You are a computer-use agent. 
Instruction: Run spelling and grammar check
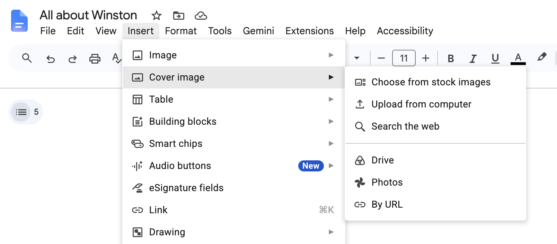117,58
